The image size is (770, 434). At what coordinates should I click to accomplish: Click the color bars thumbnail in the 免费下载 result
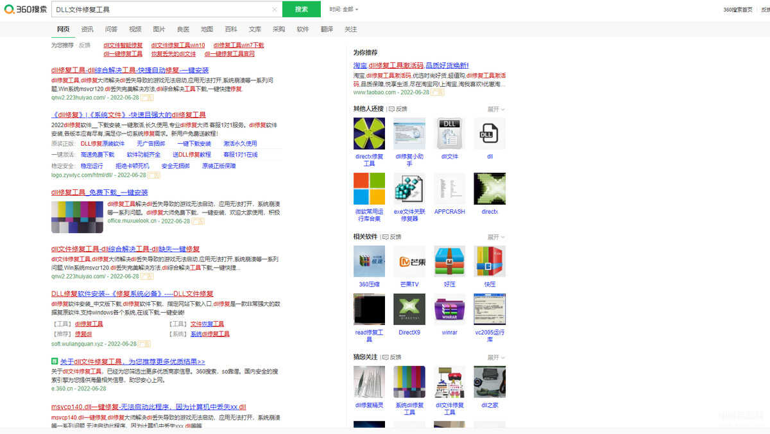tap(77, 217)
